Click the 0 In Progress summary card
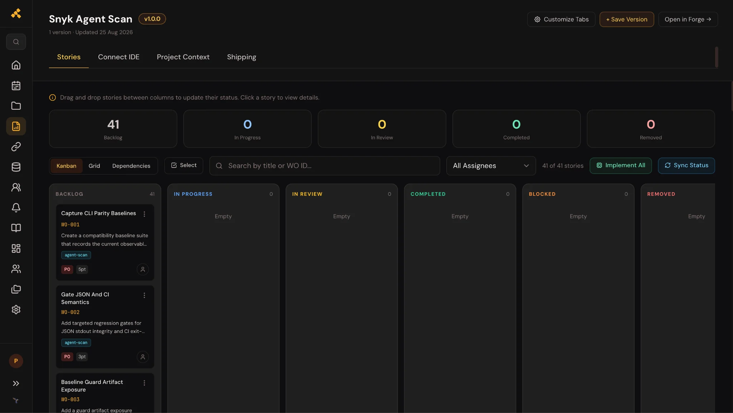The height and width of the screenshot is (413, 733). coord(247,129)
